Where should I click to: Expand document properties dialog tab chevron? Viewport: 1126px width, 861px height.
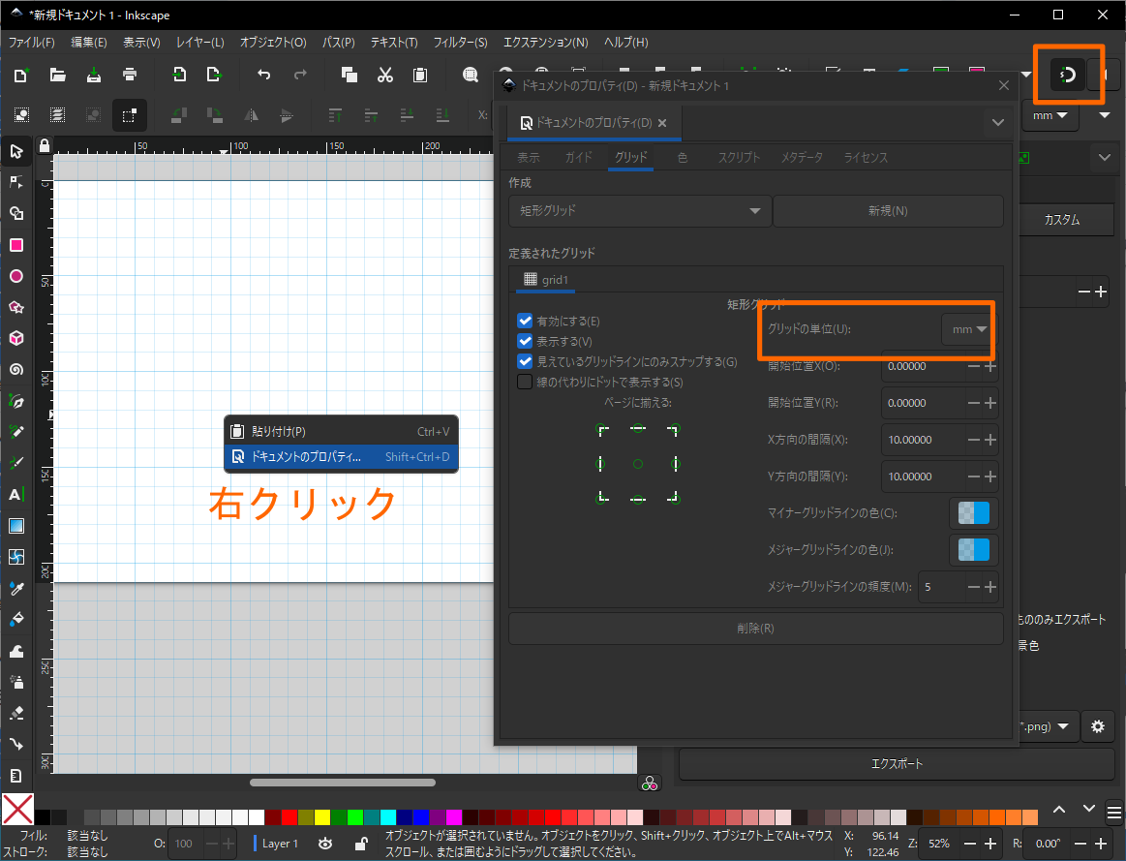(x=997, y=122)
